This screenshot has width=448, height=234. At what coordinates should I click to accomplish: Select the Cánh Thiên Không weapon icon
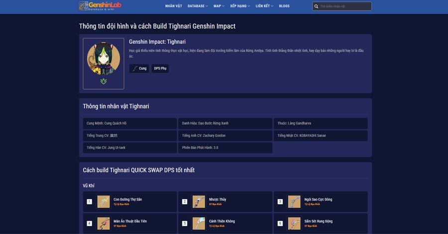point(199,224)
